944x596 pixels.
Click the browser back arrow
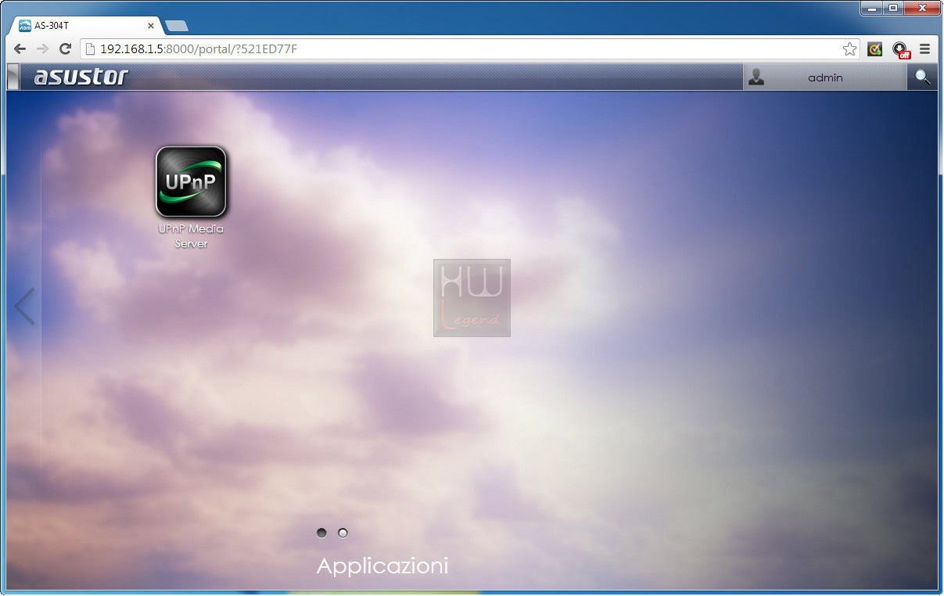point(20,49)
